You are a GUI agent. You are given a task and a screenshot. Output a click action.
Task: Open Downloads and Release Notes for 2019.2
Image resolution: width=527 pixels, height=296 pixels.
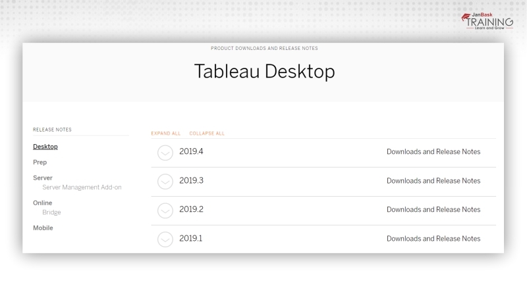click(433, 210)
